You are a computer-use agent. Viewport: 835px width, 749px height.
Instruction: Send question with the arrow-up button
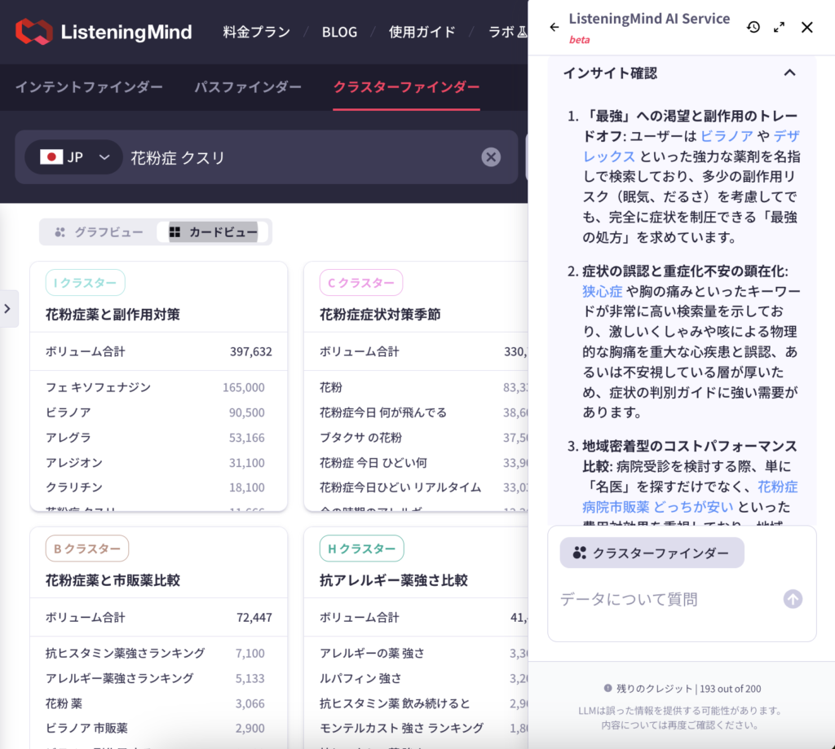point(793,599)
